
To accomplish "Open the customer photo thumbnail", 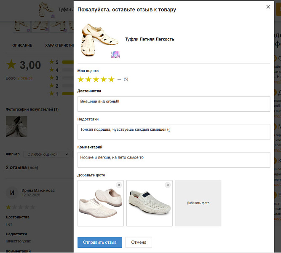I will [x=16, y=126].
